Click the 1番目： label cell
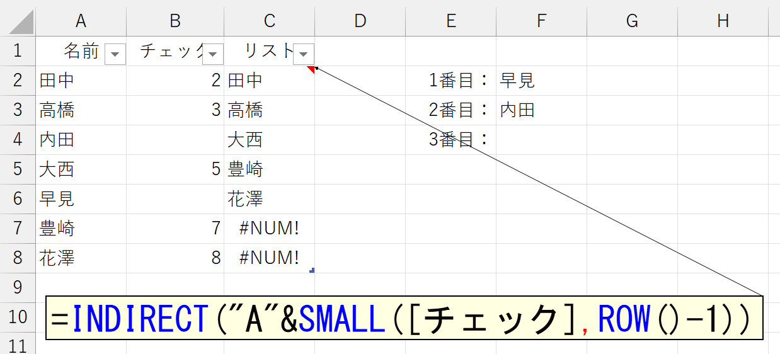 (x=450, y=81)
